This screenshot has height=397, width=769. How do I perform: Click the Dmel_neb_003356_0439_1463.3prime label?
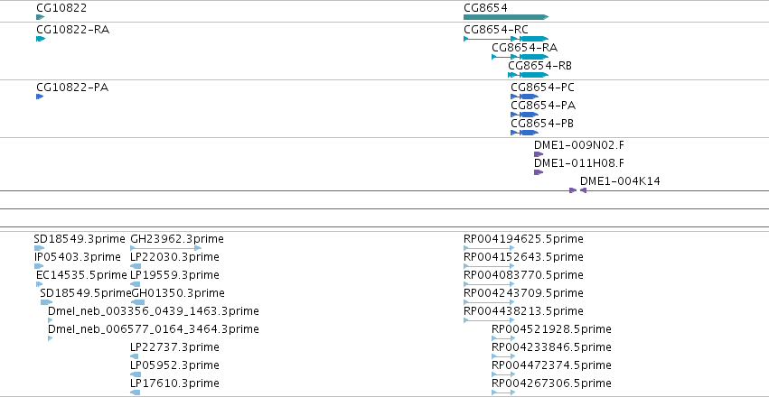click(154, 311)
